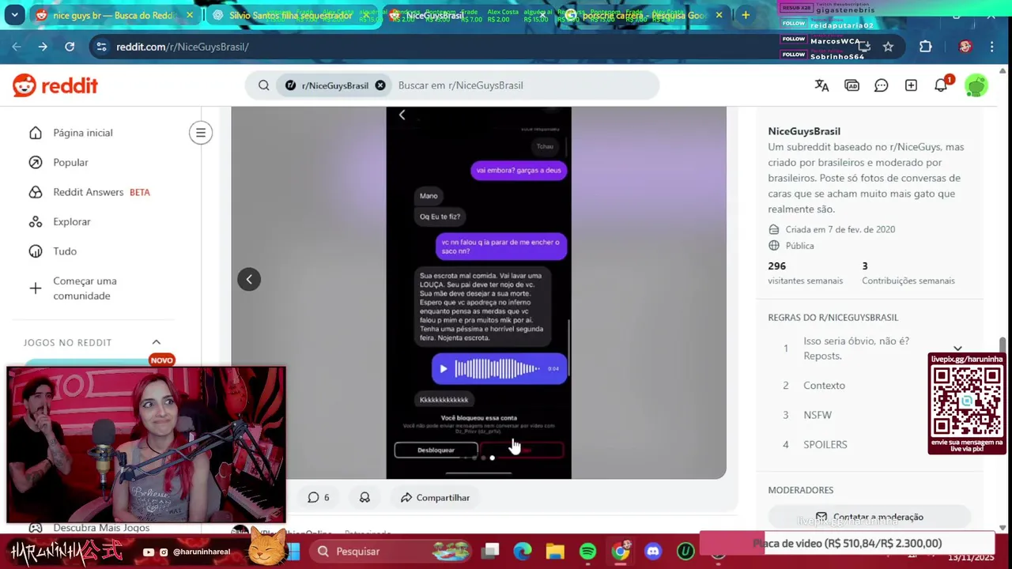
Task: Open the post's 6 comments
Action: coord(319,498)
